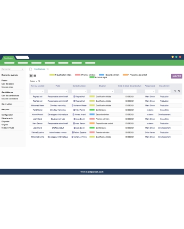Click the Candidatures breadcrumb title
Screen dimensions: 184x229
pyautogui.click(x=40, y=69)
